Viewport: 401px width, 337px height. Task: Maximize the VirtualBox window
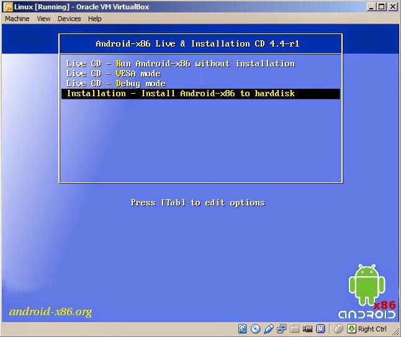coord(382,7)
